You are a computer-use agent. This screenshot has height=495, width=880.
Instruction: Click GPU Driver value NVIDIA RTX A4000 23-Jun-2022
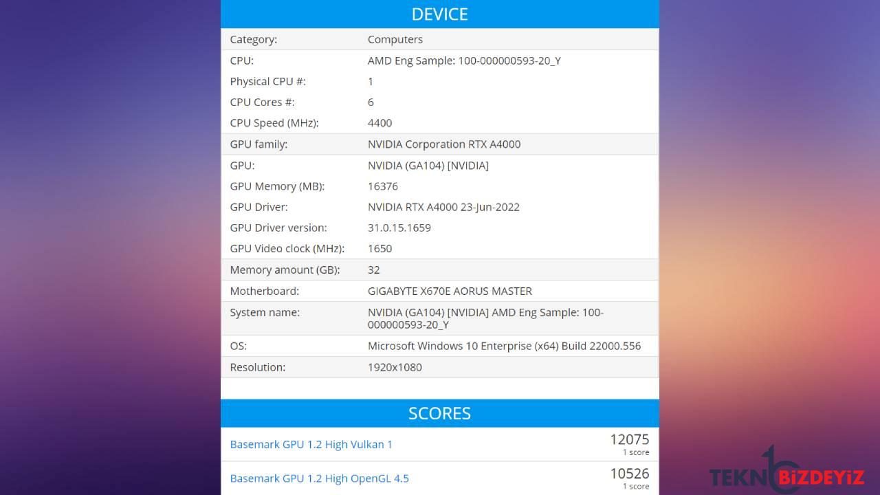pos(443,207)
